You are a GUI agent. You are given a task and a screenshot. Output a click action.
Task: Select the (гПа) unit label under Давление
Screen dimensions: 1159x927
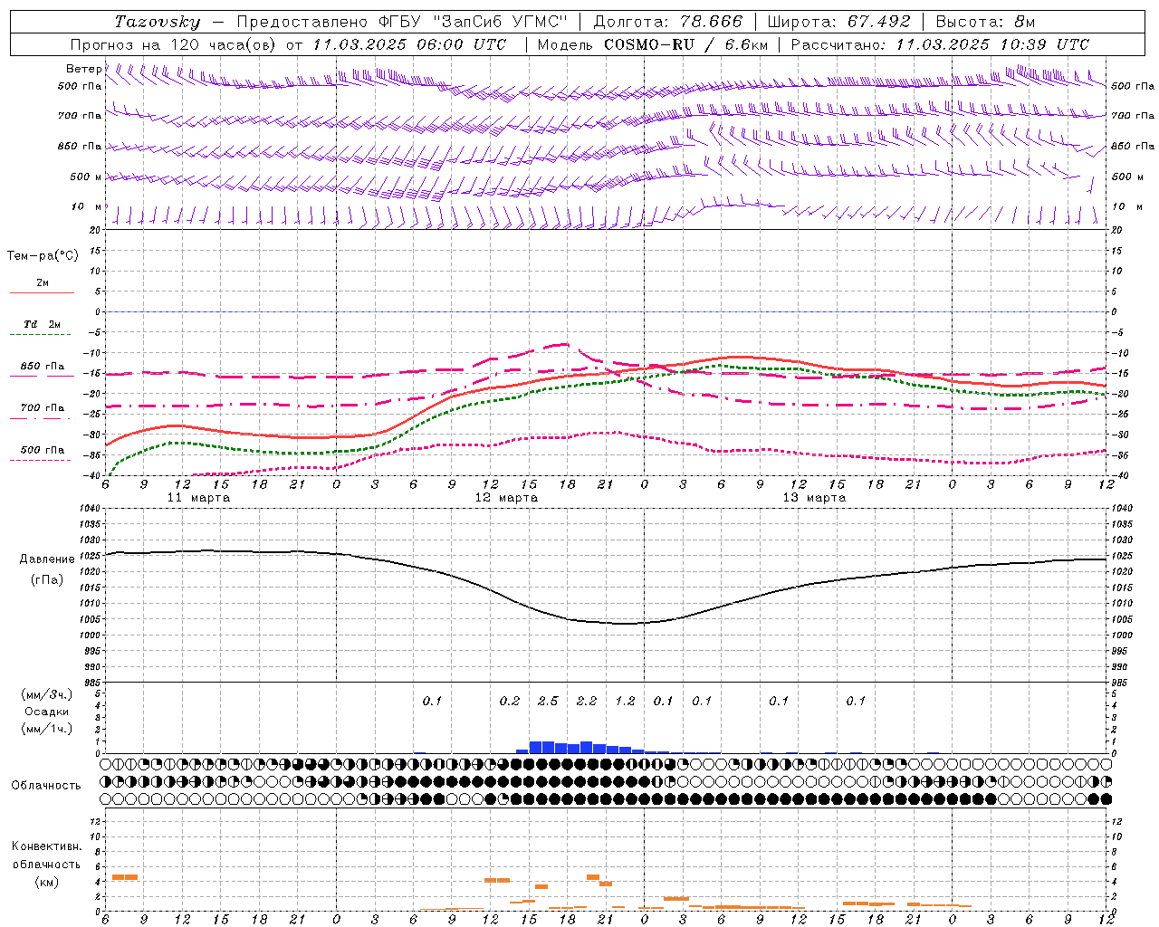coord(47,580)
